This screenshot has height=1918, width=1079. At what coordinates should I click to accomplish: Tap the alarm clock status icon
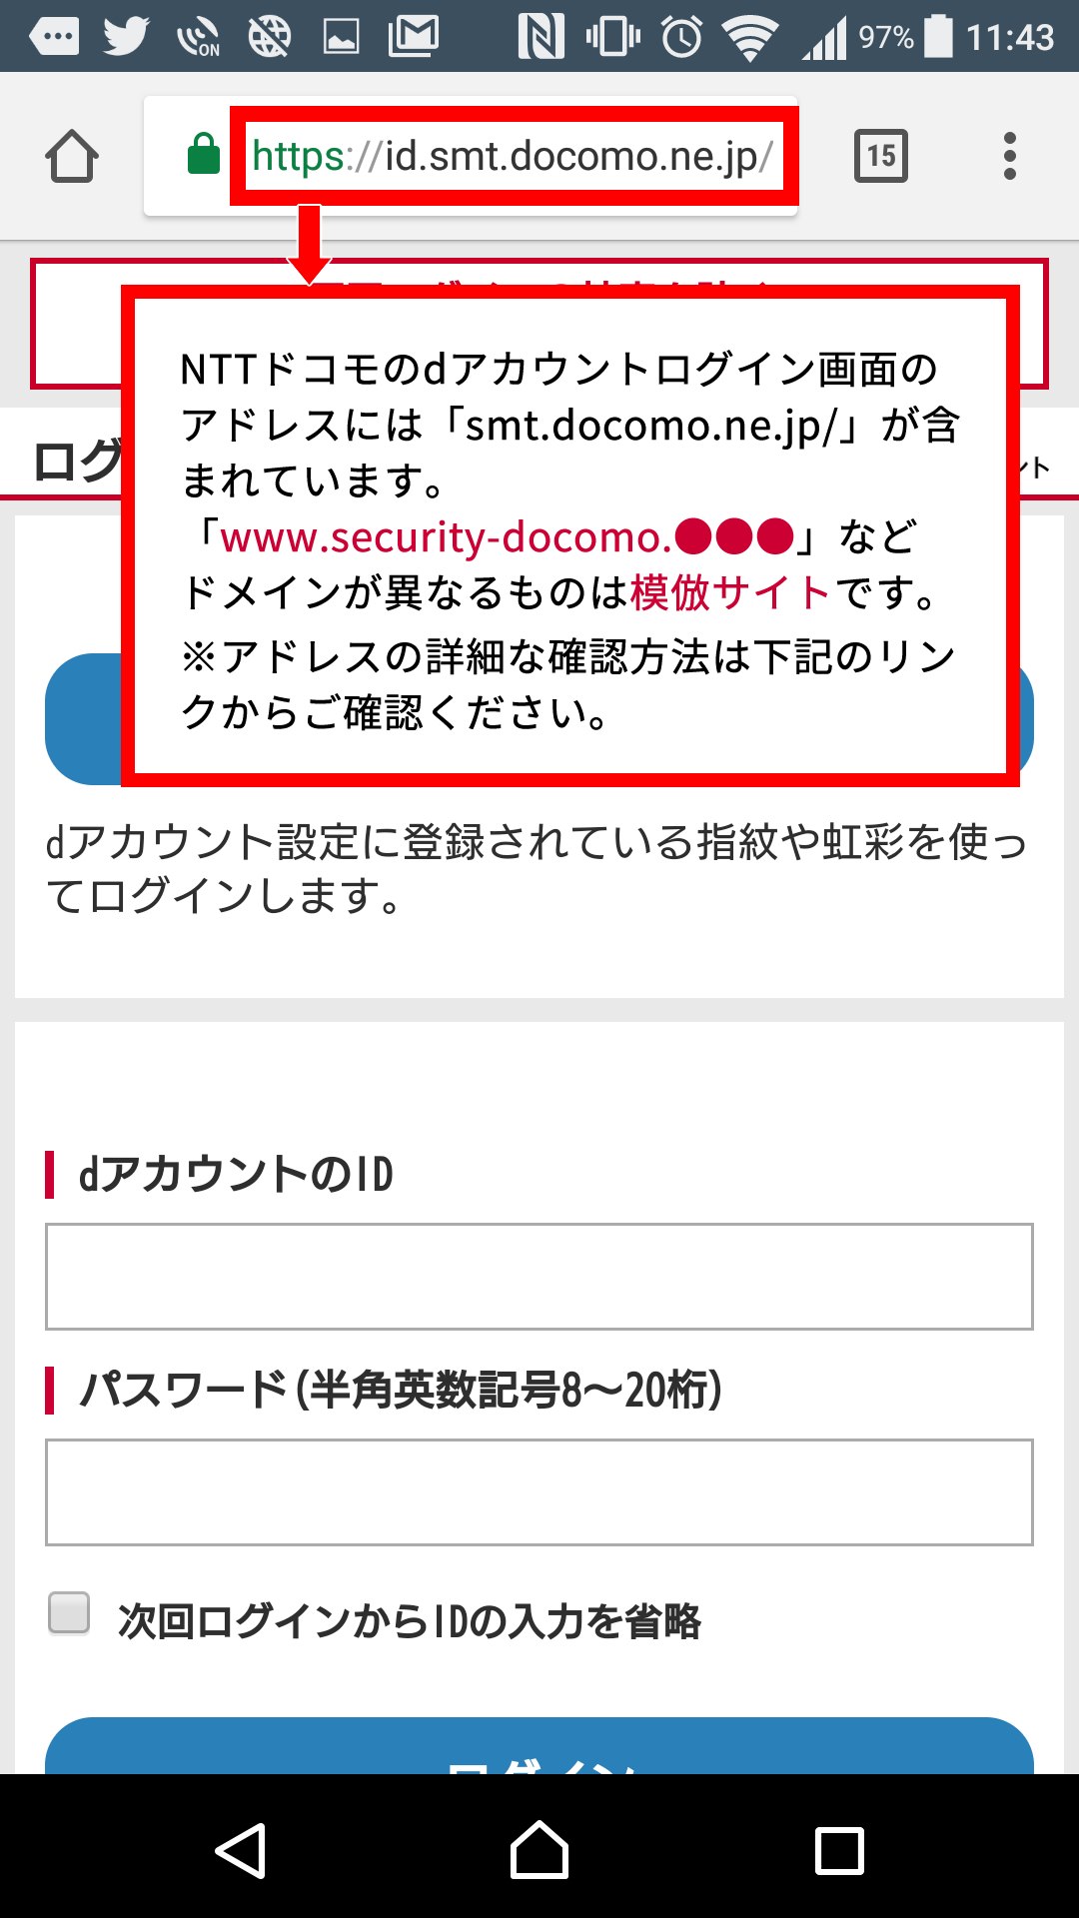coord(682,38)
